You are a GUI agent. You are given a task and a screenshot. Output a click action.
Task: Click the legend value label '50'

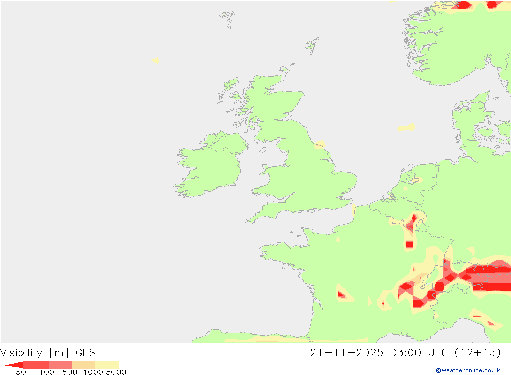point(21,372)
